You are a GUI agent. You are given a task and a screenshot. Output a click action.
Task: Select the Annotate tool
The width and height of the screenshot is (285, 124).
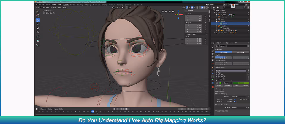point(38,37)
